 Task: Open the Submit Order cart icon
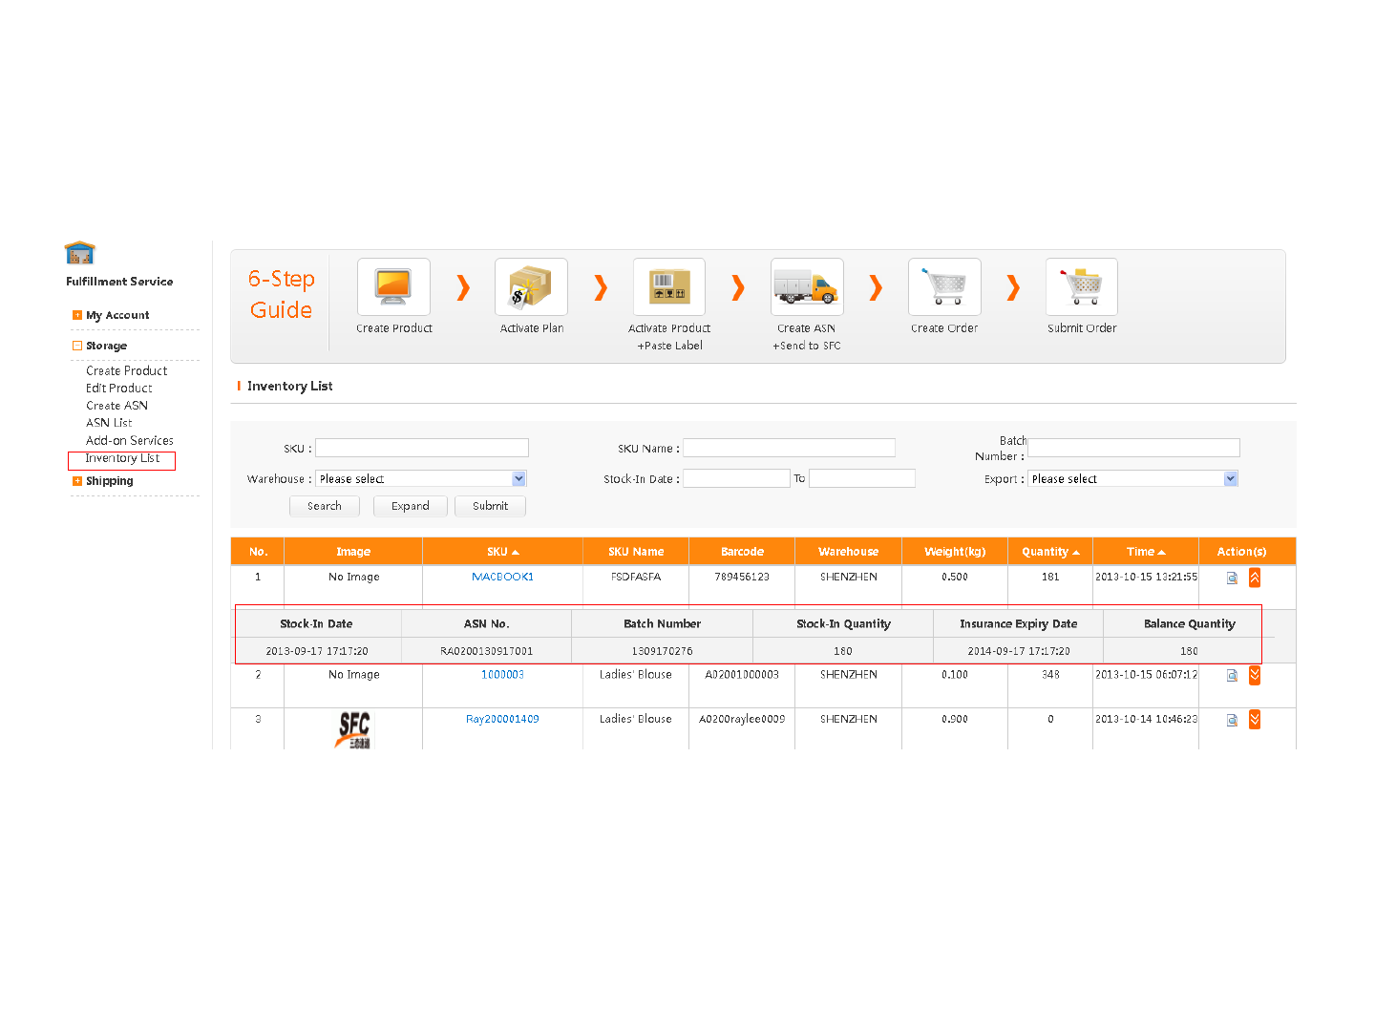click(x=1082, y=286)
